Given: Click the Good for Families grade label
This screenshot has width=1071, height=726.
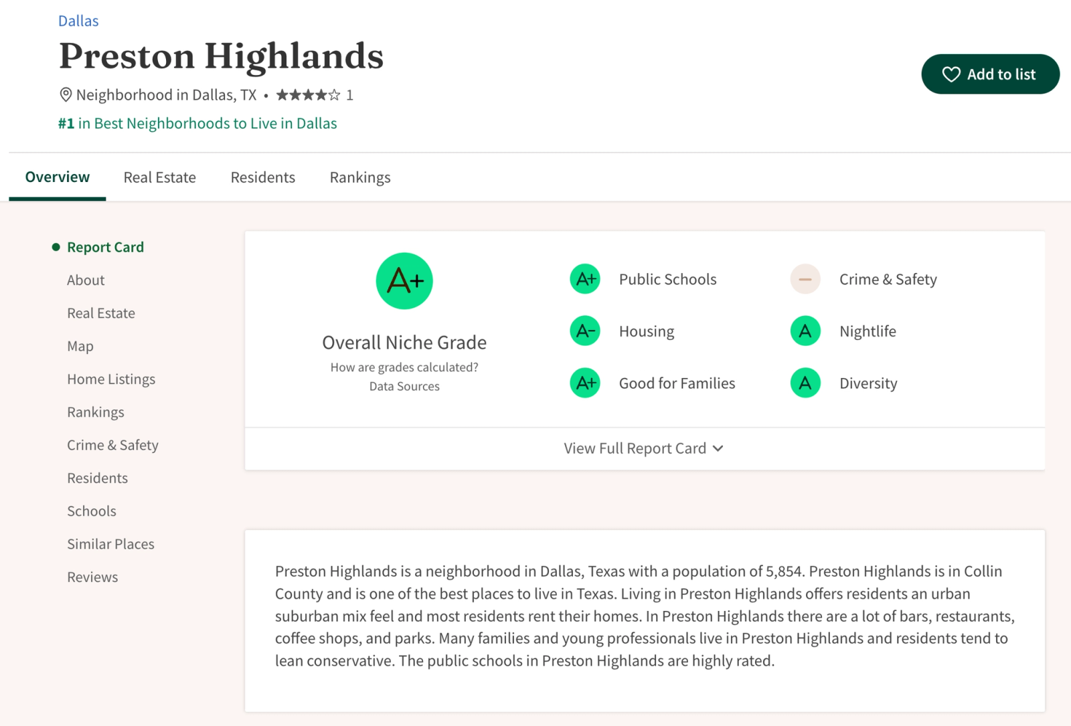Looking at the screenshot, I should [x=677, y=383].
